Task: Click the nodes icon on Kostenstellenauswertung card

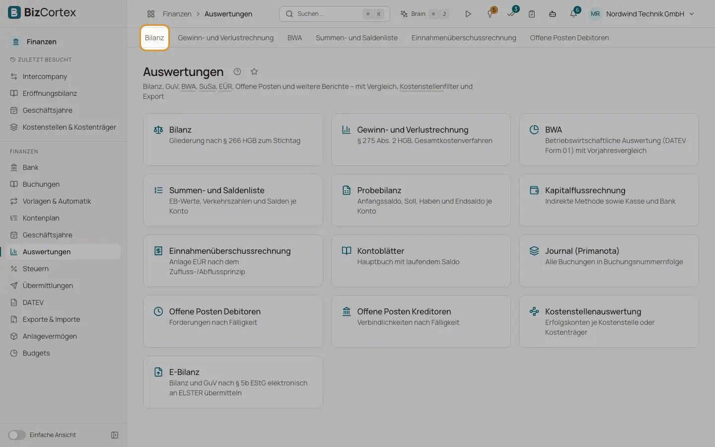Action: [534, 311]
